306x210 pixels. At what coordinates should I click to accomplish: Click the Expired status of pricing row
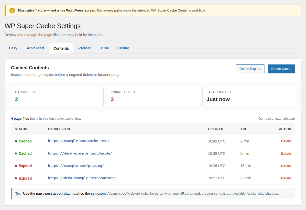24,166
